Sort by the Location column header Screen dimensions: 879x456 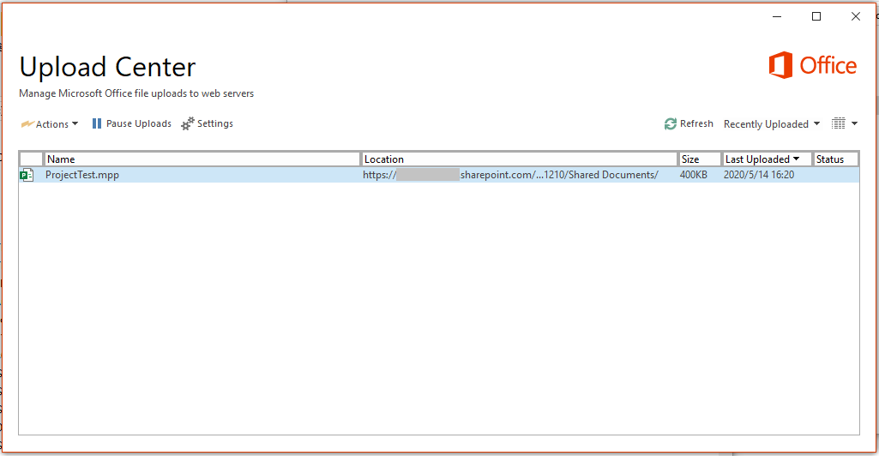[520, 159]
